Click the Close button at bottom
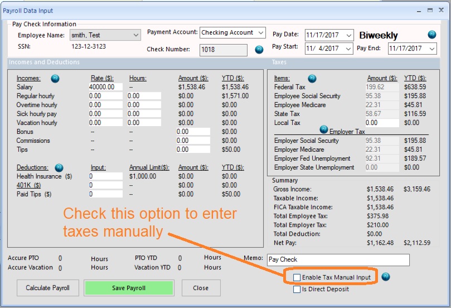This screenshot has width=451, height=308. pyautogui.click(x=201, y=288)
